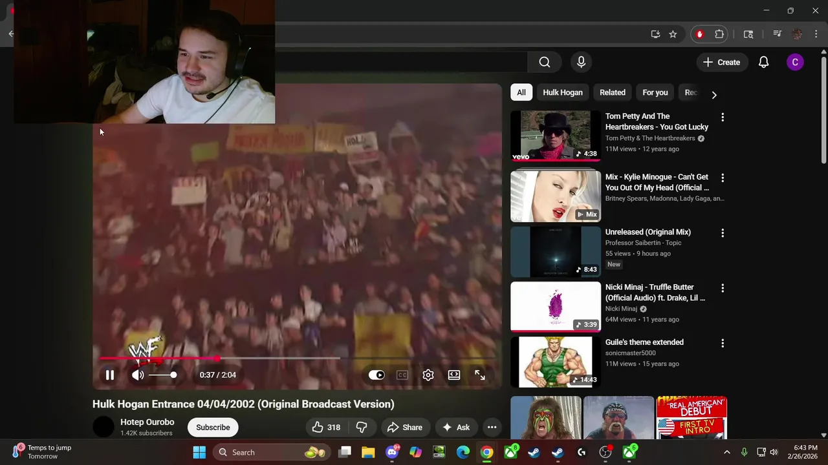Enter full screen mode
Screen dimensions: 828x465
[480, 375]
